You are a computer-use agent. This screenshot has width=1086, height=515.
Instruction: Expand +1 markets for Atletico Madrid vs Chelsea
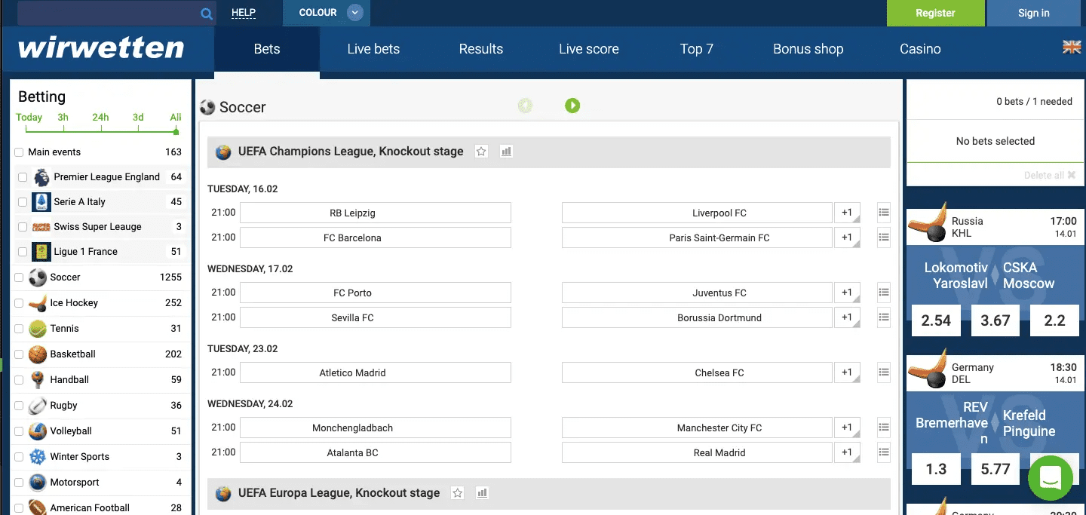(847, 372)
